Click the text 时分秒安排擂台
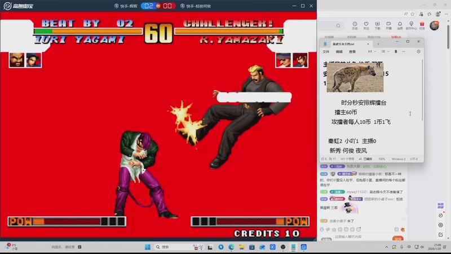 point(364,103)
